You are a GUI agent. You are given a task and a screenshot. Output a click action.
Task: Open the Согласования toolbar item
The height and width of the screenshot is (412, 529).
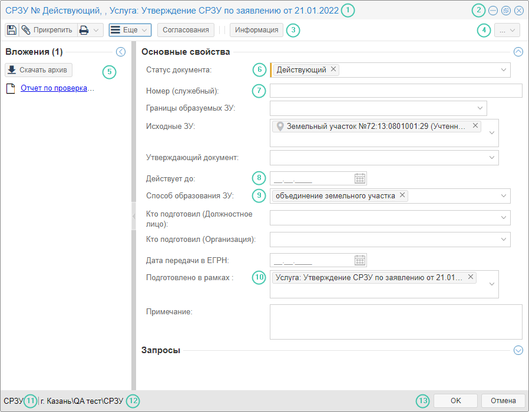click(186, 30)
